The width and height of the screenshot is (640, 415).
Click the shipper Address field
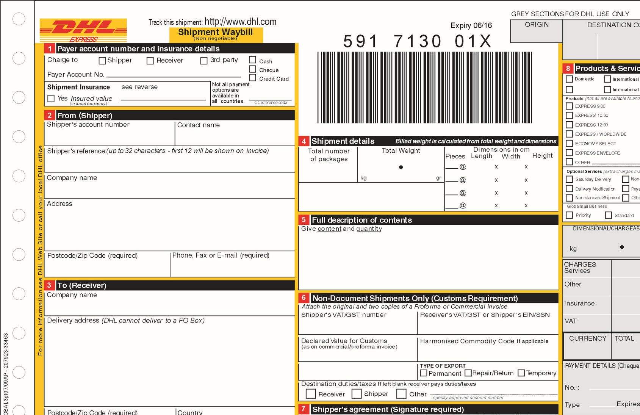pos(169,225)
